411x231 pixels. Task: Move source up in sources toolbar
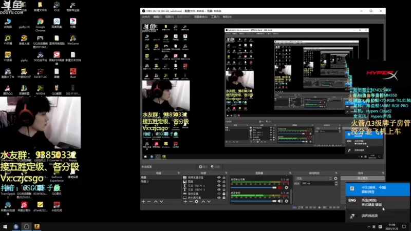pos(203,201)
